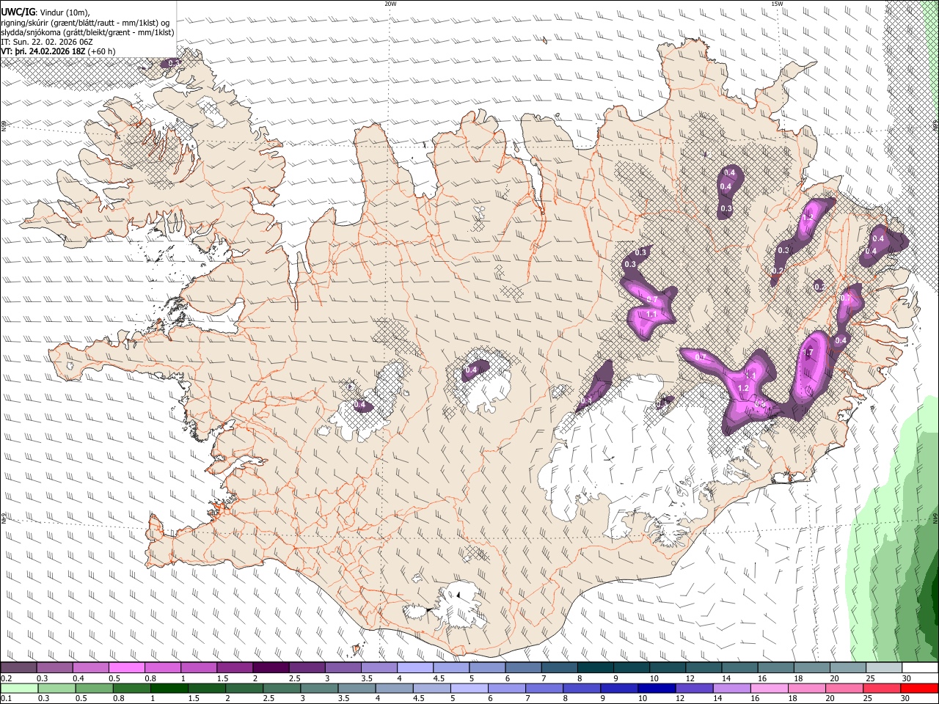Image resolution: width=939 pixels, height=704 pixels.
Task: Select the line starting "slydda/snjókoma (grátt/bleikt/grænt"
Action: (87, 32)
